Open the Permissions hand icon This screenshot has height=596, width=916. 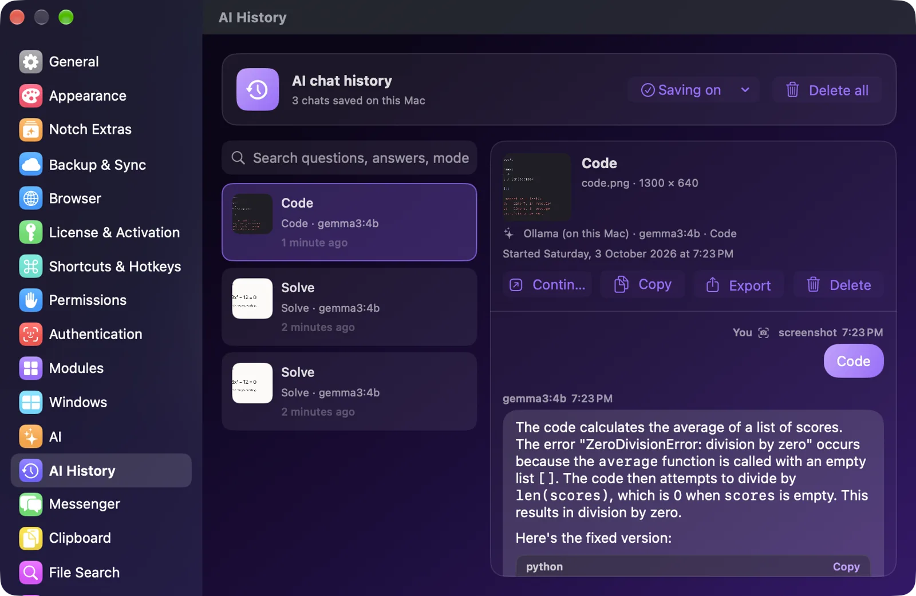pyautogui.click(x=30, y=300)
